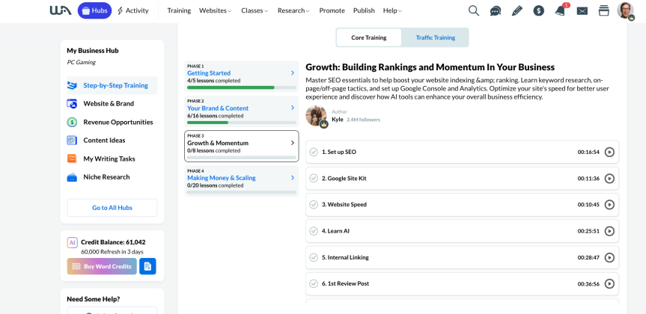Click the 2.4M followers text
The height and width of the screenshot is (314, 646).
point(363,120)
